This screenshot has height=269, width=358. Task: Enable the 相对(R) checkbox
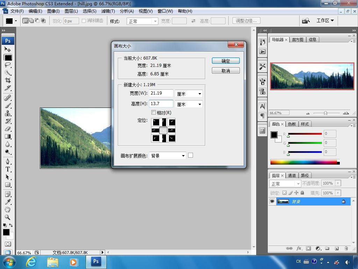154,112
